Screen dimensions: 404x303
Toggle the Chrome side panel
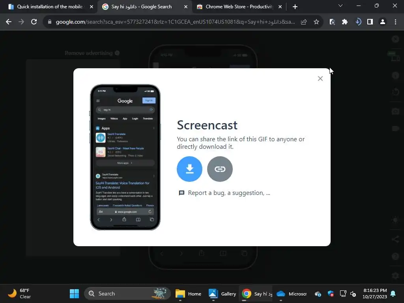(370, 22)
